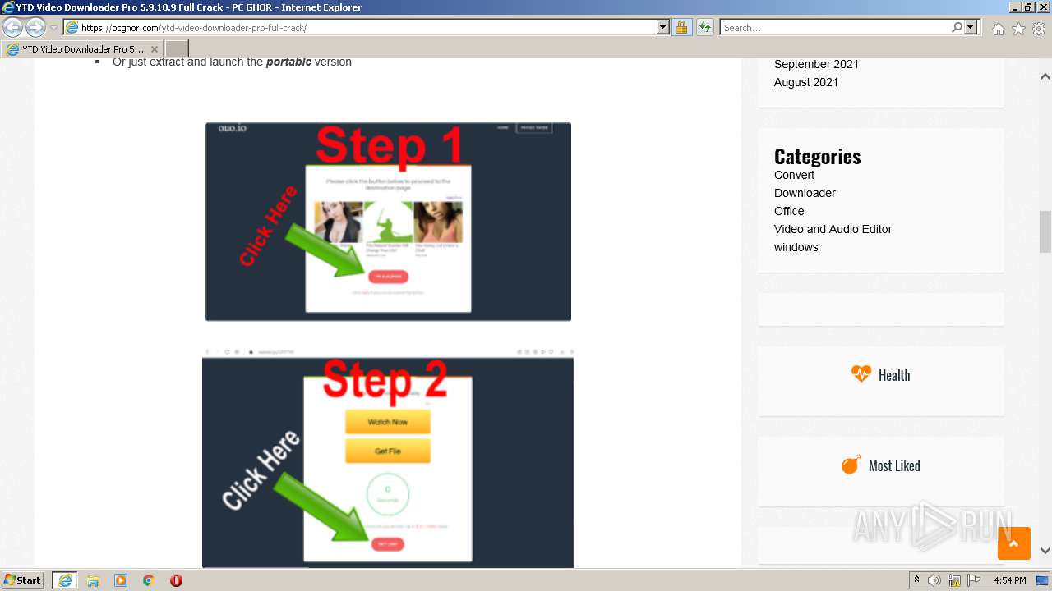Restore down the Internet Explorer window

pos(1028,7)
